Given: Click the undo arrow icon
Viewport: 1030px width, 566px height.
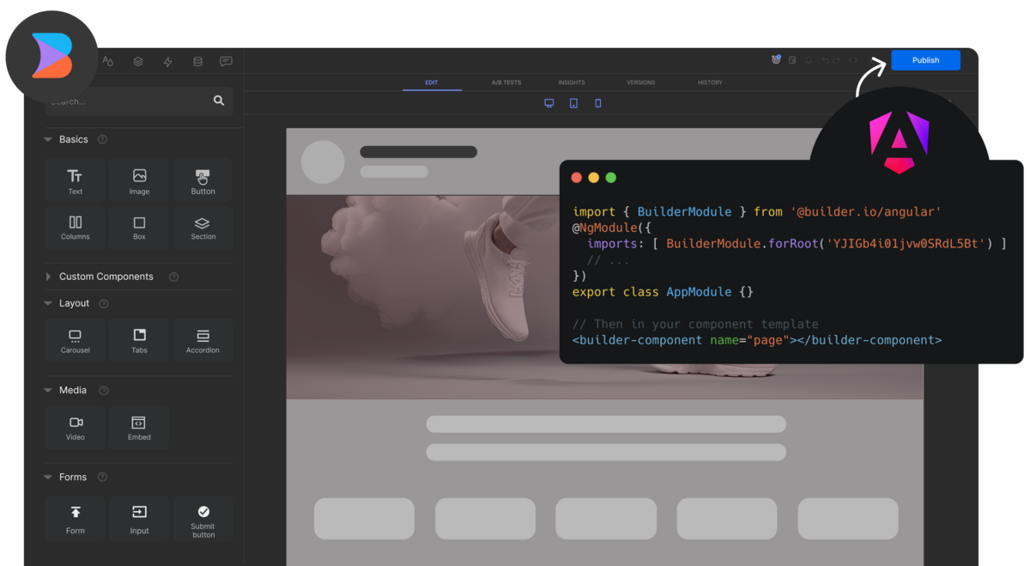Looking at the screenshot, I should click(826, 60).
